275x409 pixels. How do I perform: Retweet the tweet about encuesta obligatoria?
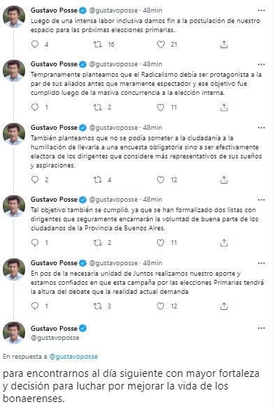click(x=98, y=179)
